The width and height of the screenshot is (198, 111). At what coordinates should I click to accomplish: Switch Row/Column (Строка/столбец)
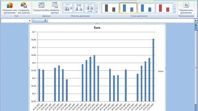tap(41, 7)
